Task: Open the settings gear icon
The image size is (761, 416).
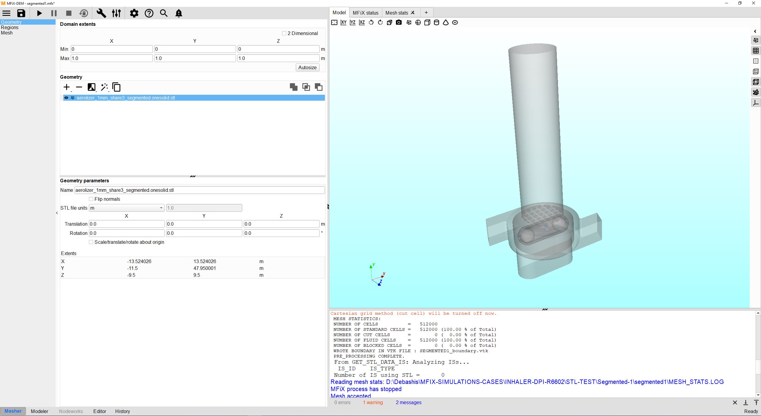Action: (x=134, y=13)
